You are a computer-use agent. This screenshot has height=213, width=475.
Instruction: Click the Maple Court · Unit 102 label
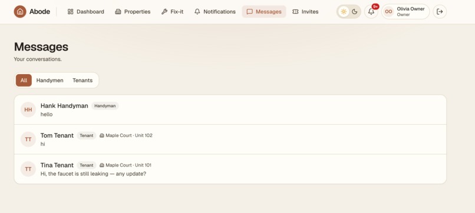(128, 135)
